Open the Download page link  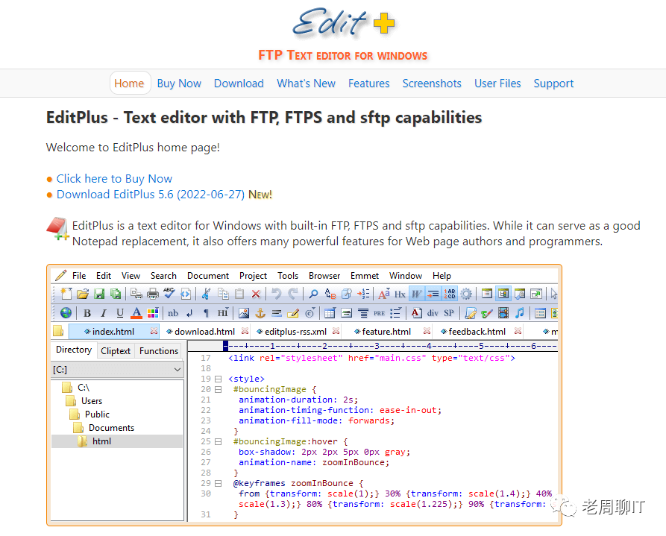pos(239,83)
